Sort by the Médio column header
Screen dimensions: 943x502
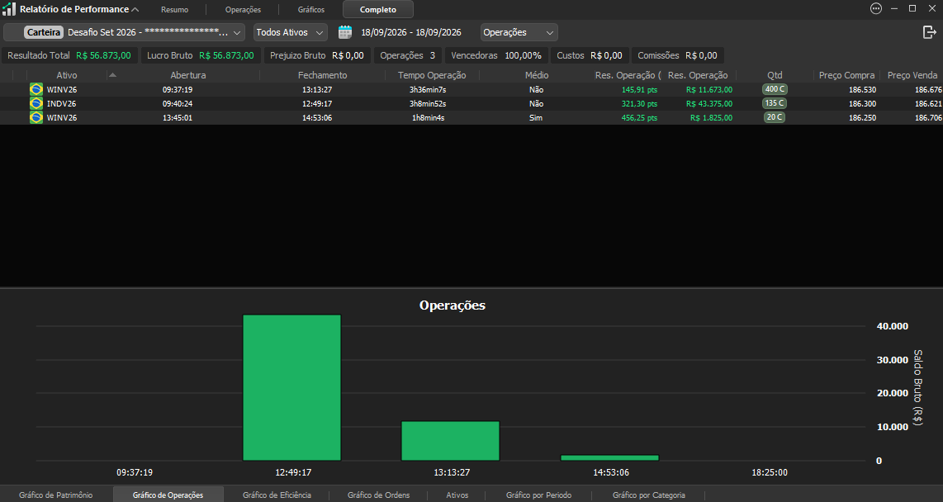pos(537,75)
